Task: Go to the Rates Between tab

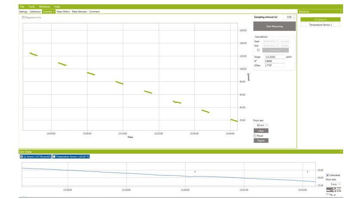Action: (x=79, y=12)
